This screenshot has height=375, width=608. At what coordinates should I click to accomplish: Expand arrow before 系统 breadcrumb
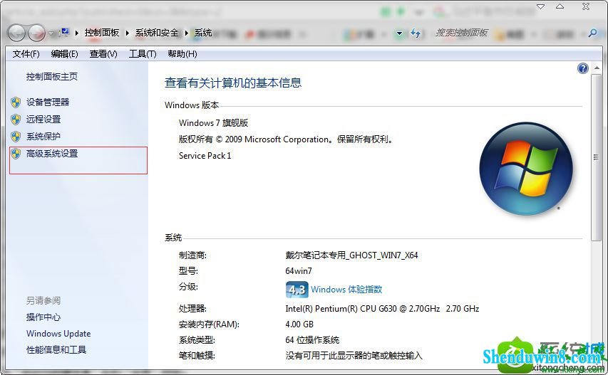187,33
